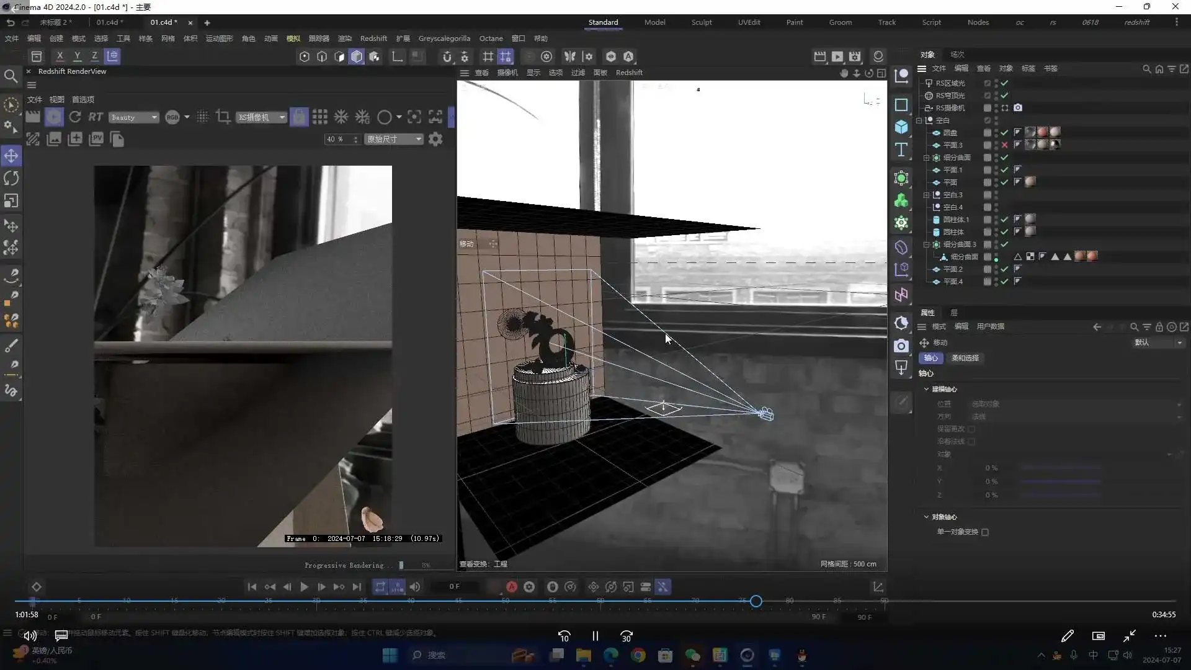1191x670 pixels.
Task: Click the redshift layout link at top right
Action: click(x=1137, y=22)
